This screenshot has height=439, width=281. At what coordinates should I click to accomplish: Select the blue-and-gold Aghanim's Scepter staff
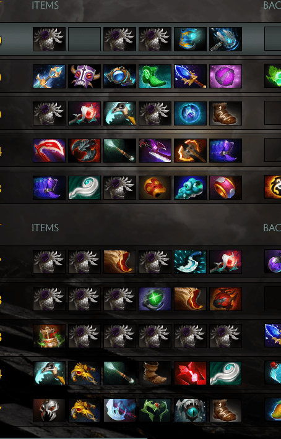click(49, 77)
